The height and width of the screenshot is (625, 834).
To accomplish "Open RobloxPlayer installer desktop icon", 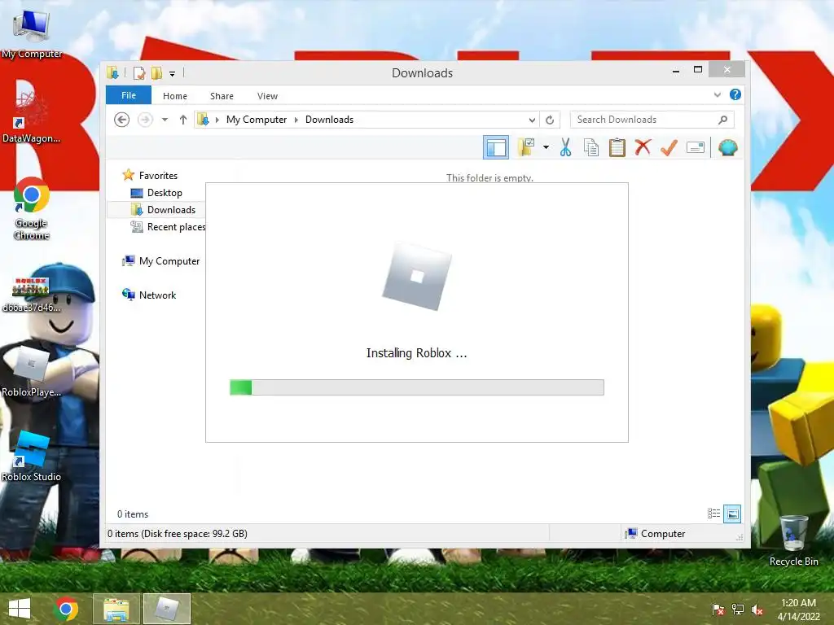I will (x=31, y=372).
